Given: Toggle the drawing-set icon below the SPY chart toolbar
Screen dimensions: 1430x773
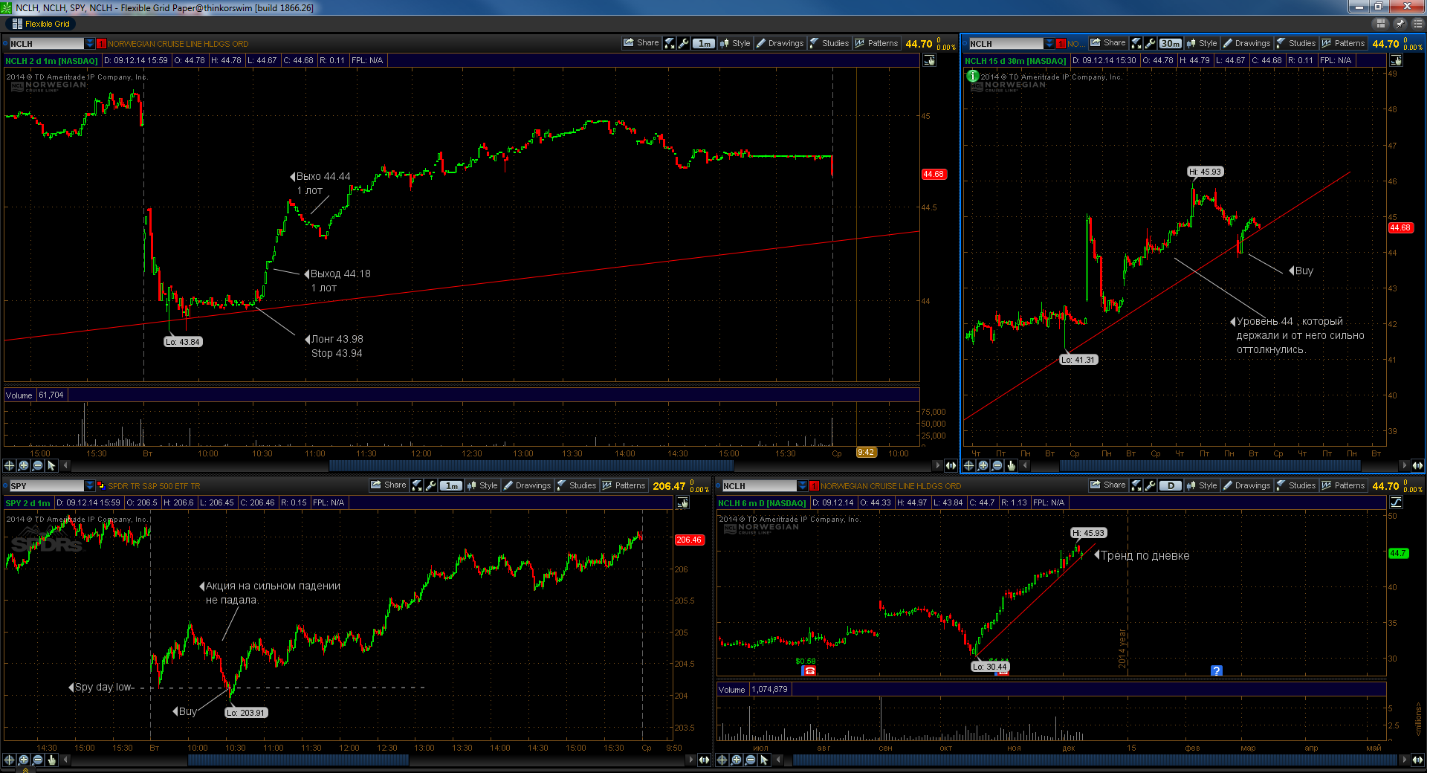Looking at the screenshot, I should 682,503.
